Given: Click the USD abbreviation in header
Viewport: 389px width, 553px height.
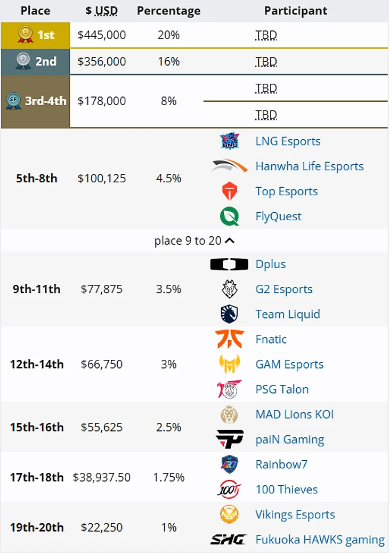Looking at the screenshot, I should point(106,11).
